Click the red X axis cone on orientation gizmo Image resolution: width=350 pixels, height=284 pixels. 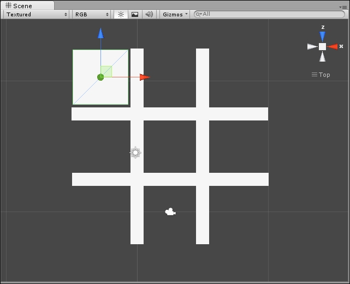click(x=333, y=46)
